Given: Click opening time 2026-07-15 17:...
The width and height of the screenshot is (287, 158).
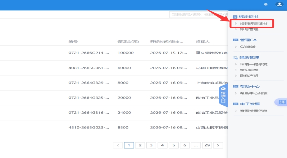Looking at the screenshot, I should pyautogui.click(x=168, y=53).
